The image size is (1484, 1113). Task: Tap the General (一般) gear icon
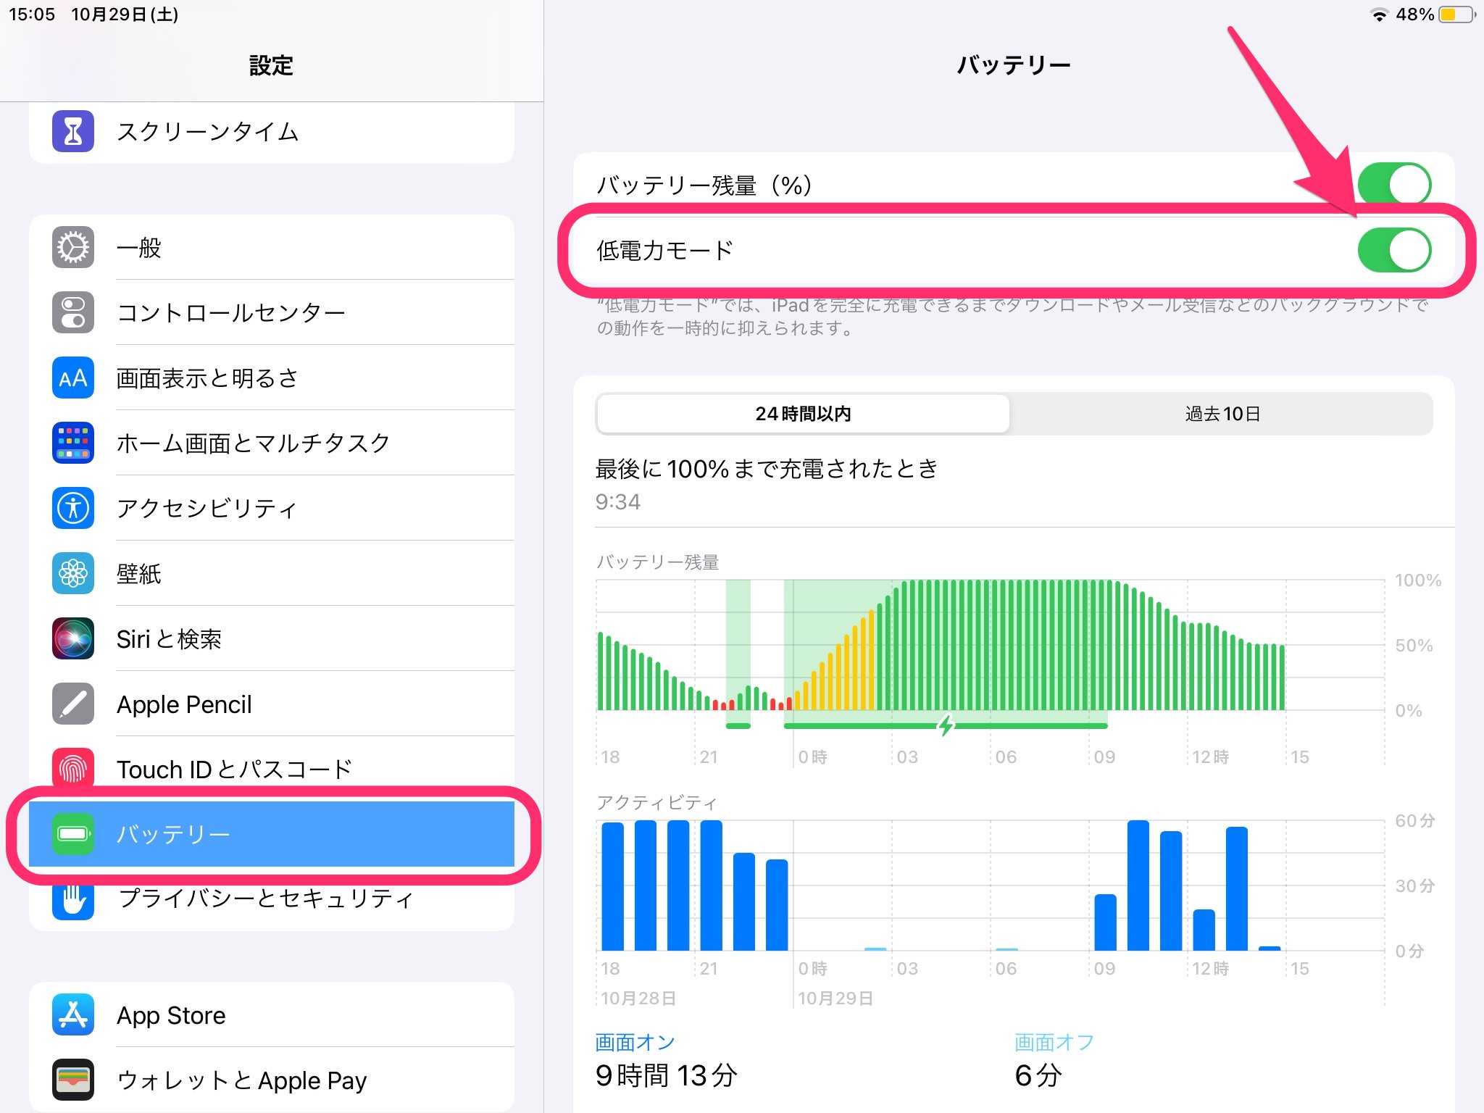click(x=73, y=247)
